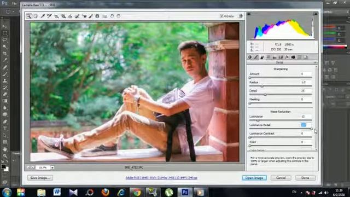
Task: Switch to the Basic panel tab
Action: 250,57
